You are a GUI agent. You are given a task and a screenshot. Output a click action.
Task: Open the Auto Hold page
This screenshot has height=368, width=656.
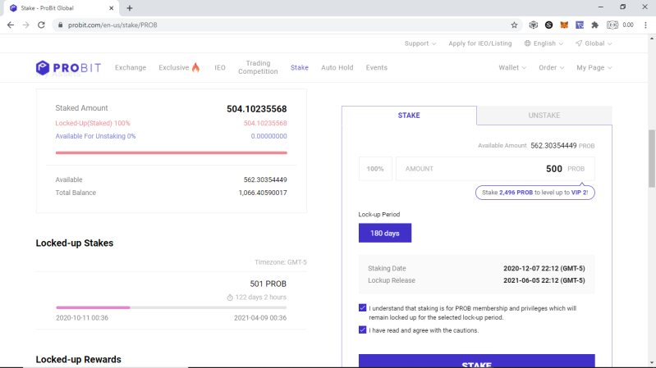(x=337, y=68)
